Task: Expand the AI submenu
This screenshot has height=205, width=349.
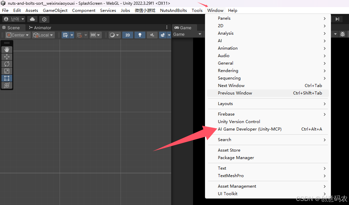Action: [x=268, y=41]
